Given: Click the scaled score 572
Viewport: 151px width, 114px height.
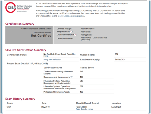Looking at the screenshot, I should (81, 86).
